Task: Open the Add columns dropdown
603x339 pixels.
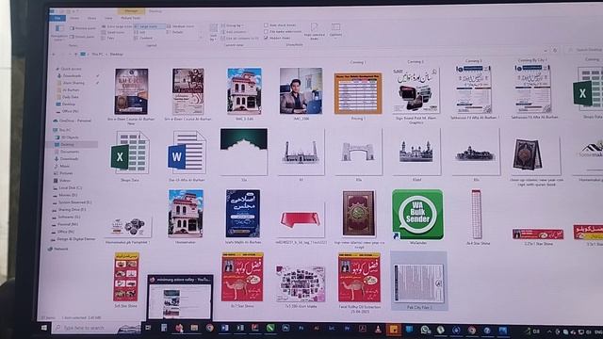Action: tap(234, 32)
